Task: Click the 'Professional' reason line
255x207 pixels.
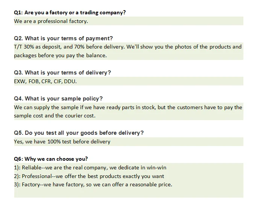Action: pyautogui.click(x=89, y=176)
